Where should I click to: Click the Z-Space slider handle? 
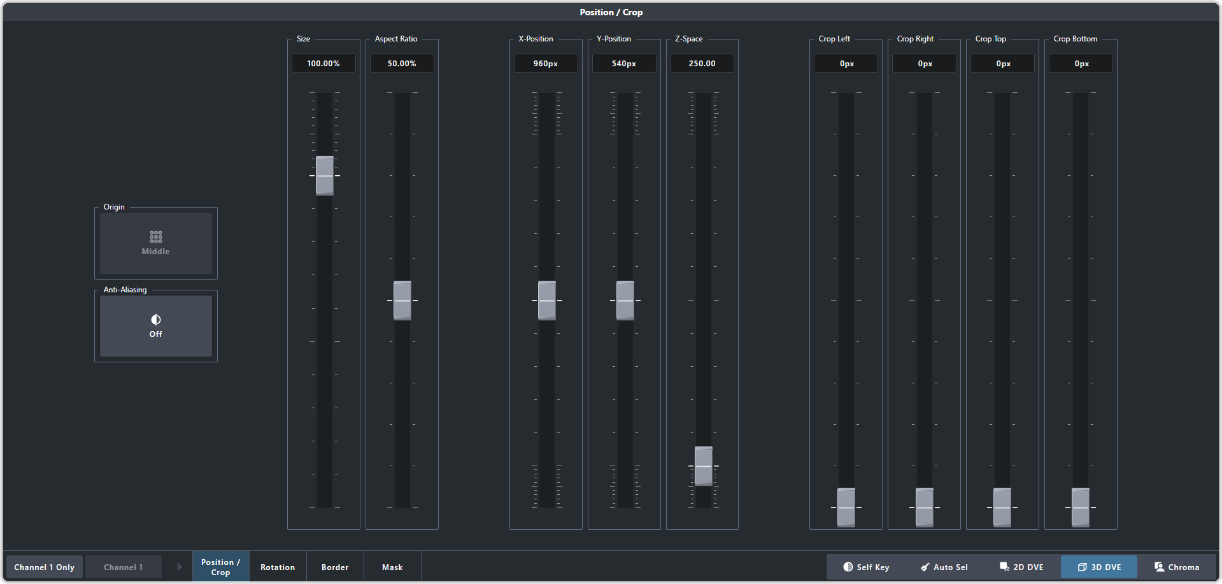point(704,466)
